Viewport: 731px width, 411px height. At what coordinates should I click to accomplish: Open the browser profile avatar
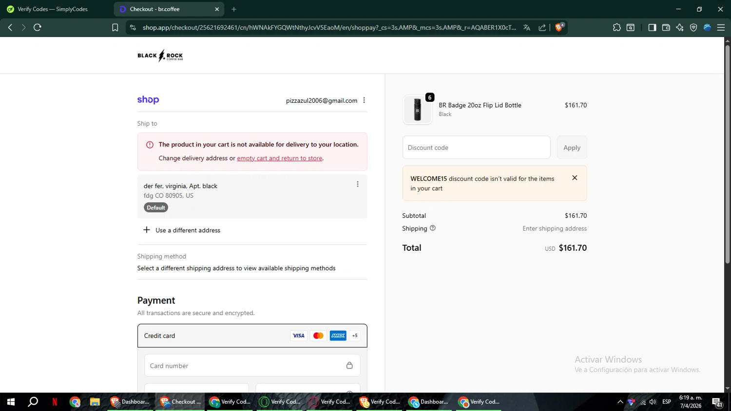707,28
